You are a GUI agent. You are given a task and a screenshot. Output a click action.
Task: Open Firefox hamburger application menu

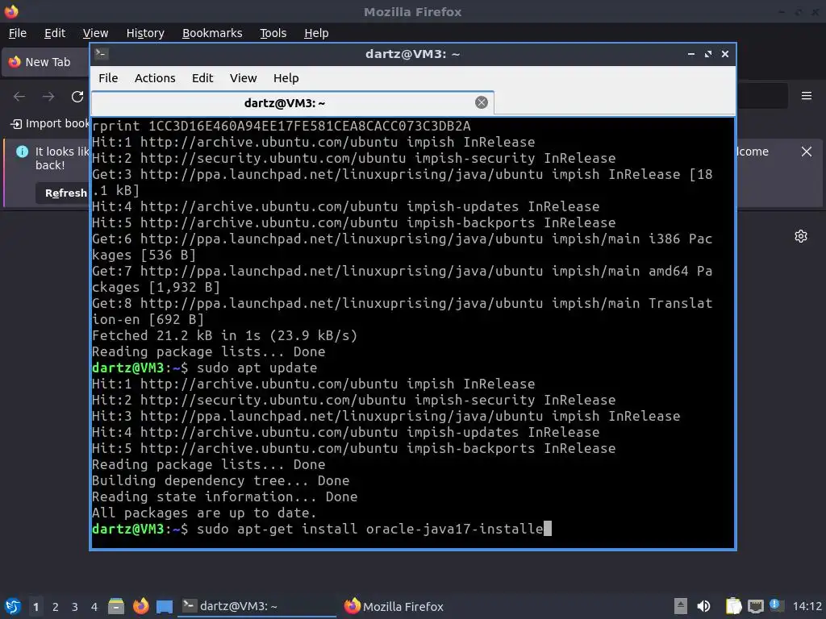[x=806, y=96]
